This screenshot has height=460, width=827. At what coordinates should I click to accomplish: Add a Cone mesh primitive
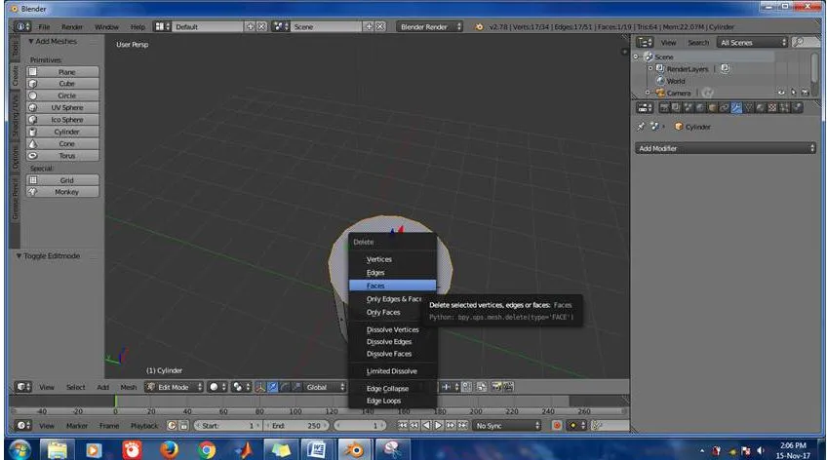62,143
